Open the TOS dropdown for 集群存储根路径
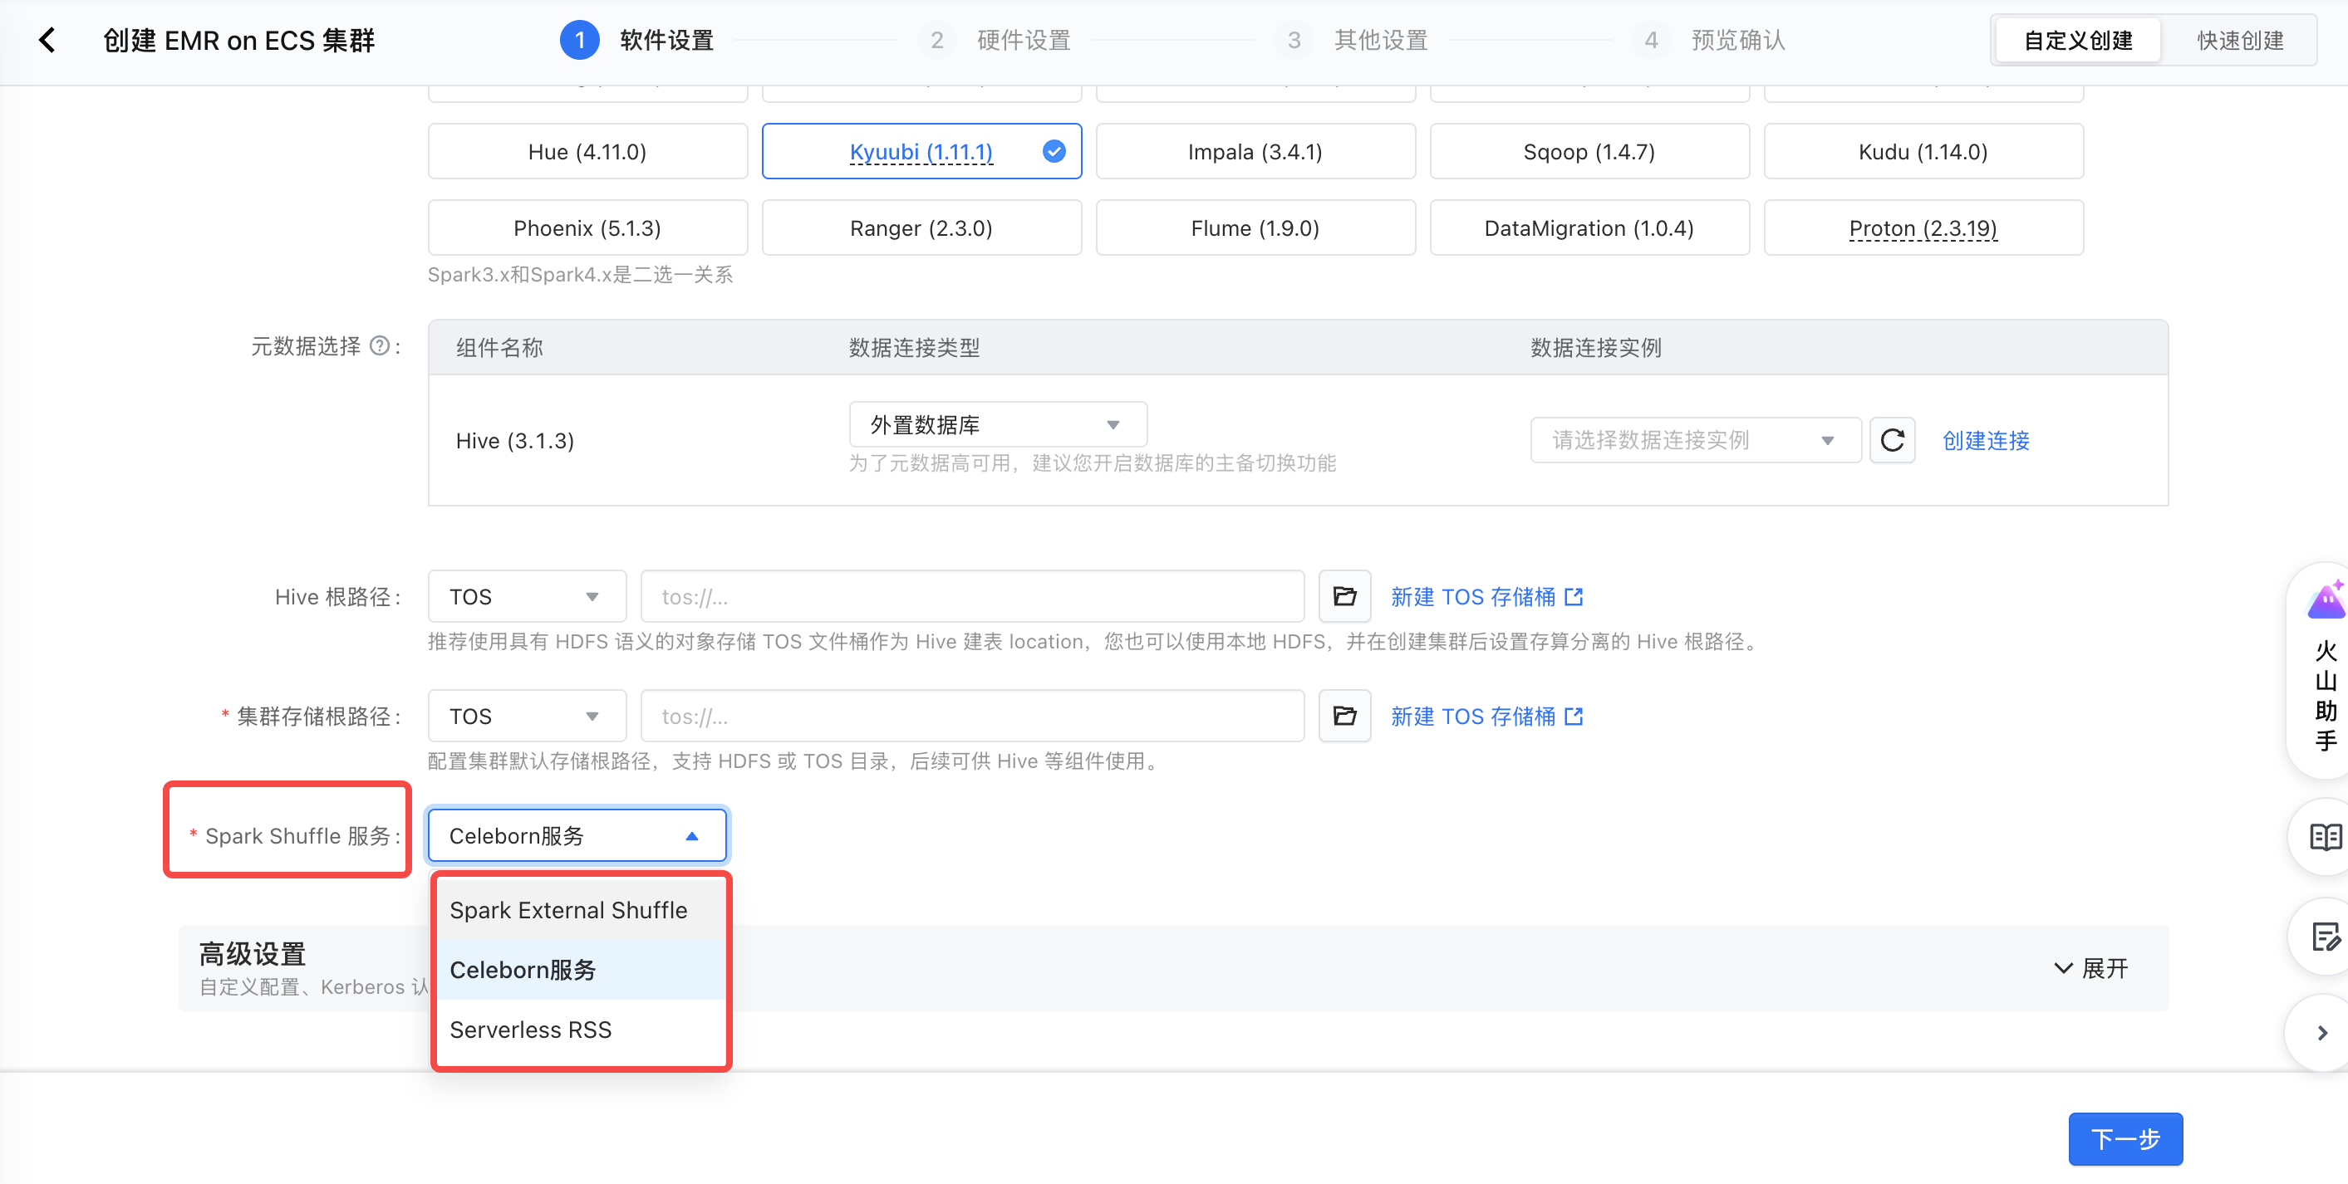This screenshot has height=1184, width=2348. [527, 716]
